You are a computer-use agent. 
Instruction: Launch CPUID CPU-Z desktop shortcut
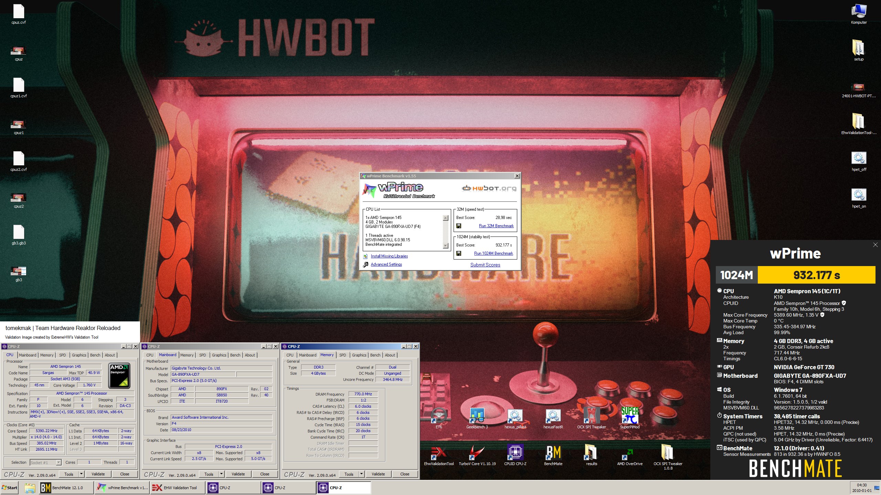515,455
